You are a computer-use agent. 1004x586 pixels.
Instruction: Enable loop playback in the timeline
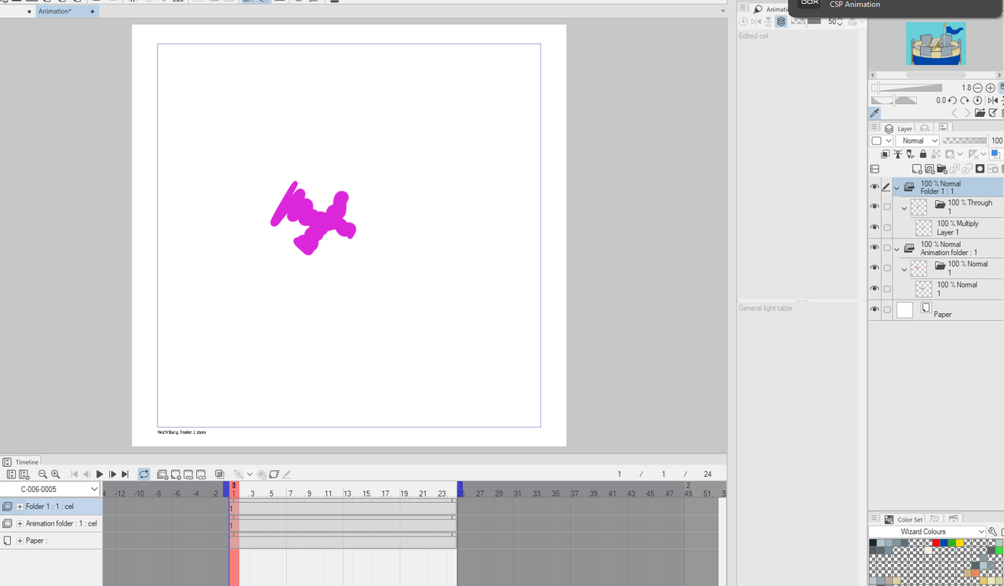click(143, 474)
